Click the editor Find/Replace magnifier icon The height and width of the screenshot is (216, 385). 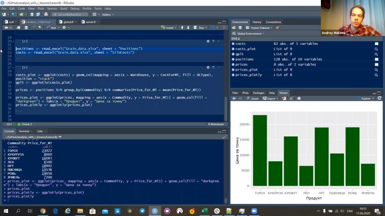click(x=40, y=28)
